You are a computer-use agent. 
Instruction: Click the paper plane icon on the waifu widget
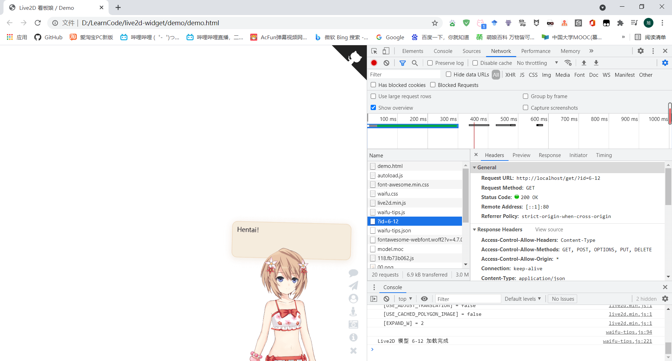coord(353,286)
